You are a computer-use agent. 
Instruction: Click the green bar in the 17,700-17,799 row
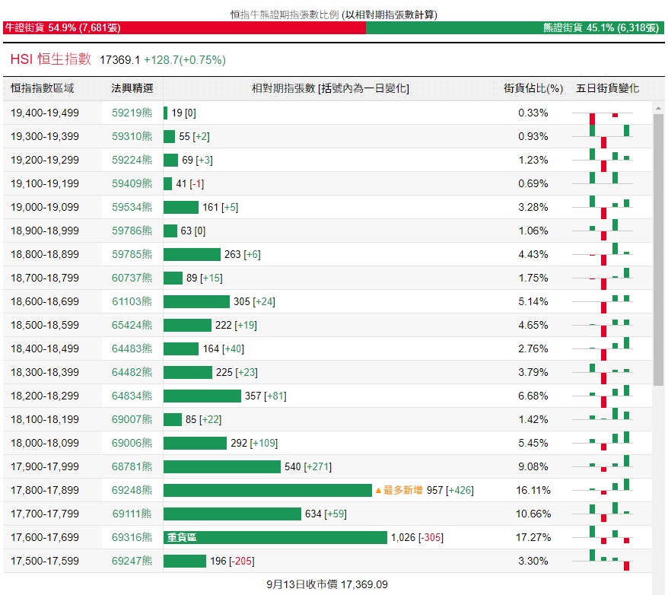pyautogui.click(x=232, y=514)
